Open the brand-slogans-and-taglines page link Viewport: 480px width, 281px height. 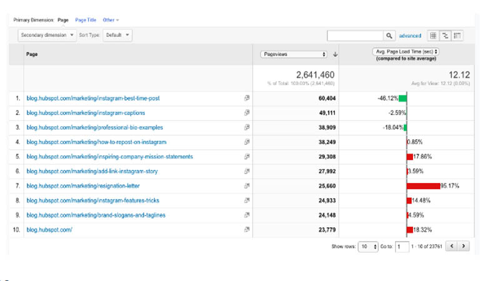pos(96,215)
